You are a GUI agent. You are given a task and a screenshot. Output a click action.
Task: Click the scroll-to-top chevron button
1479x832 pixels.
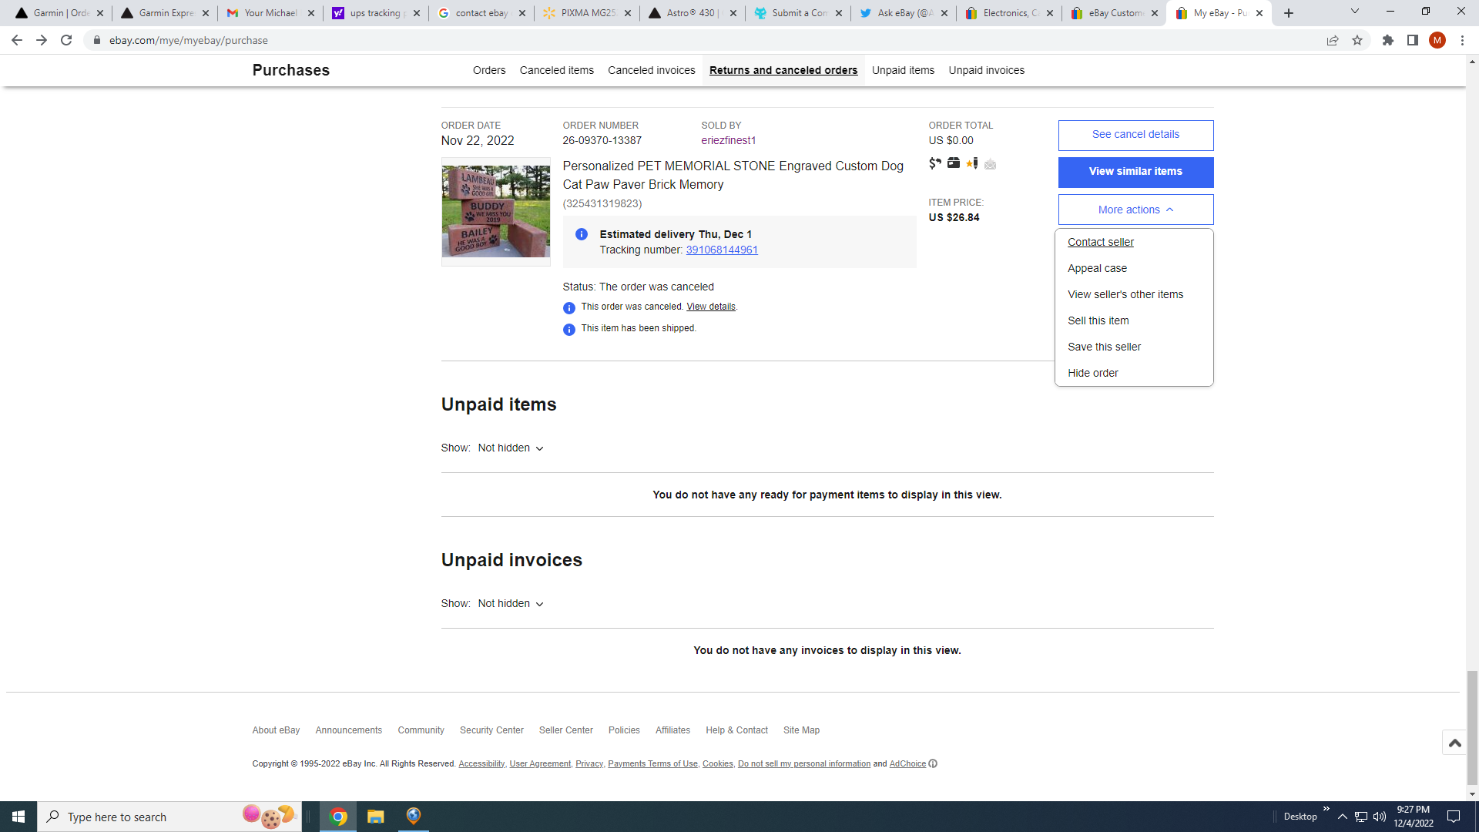1455,742
